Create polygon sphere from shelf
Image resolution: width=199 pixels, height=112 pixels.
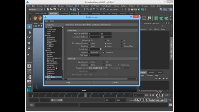click(x=35, y=18)
